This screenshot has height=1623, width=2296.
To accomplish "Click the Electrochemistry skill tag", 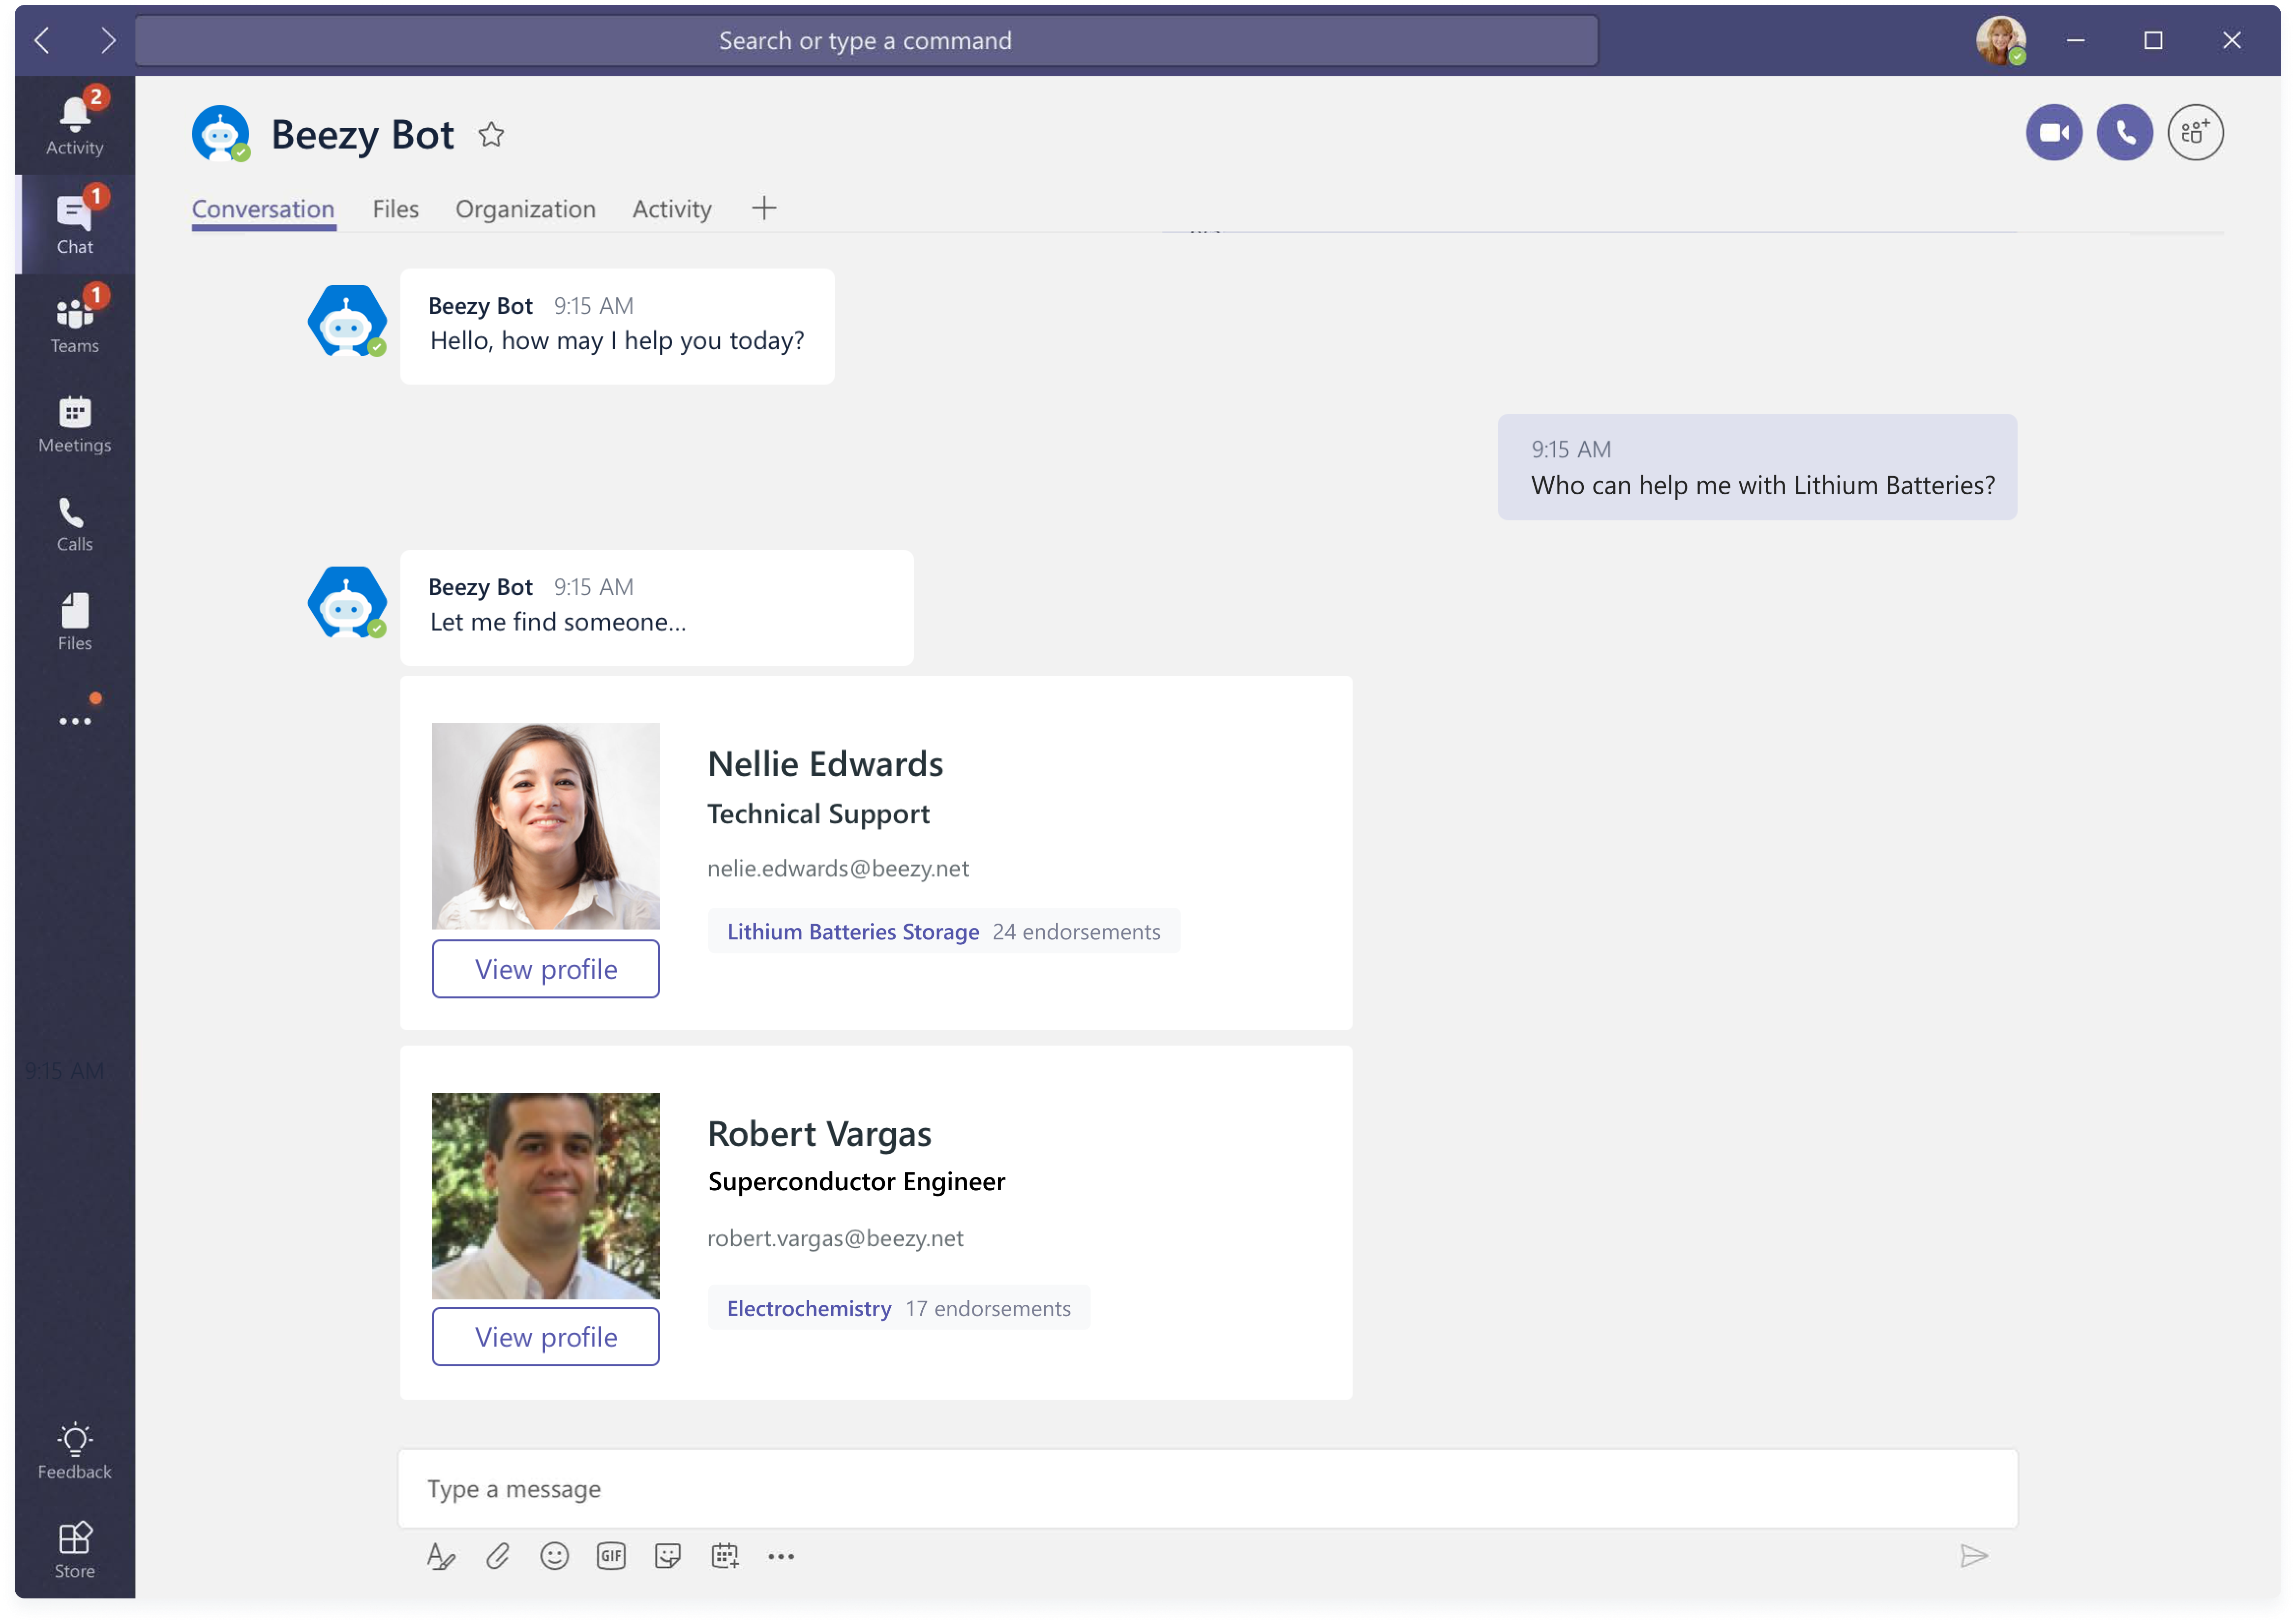I will [808, 1308].
